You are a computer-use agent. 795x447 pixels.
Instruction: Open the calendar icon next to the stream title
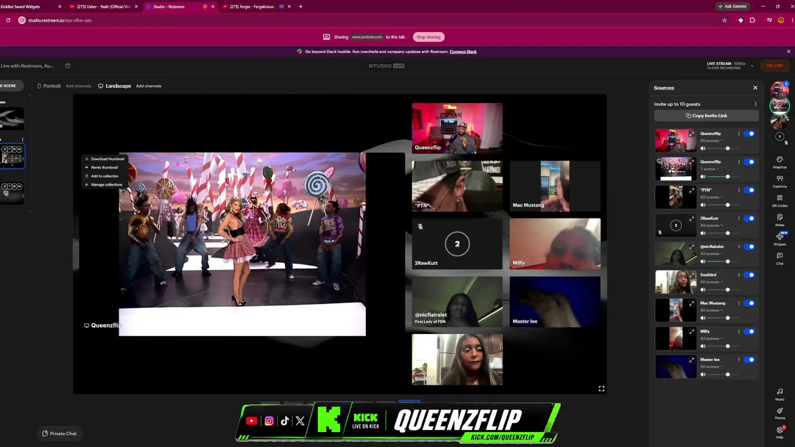tap(68, 66)
